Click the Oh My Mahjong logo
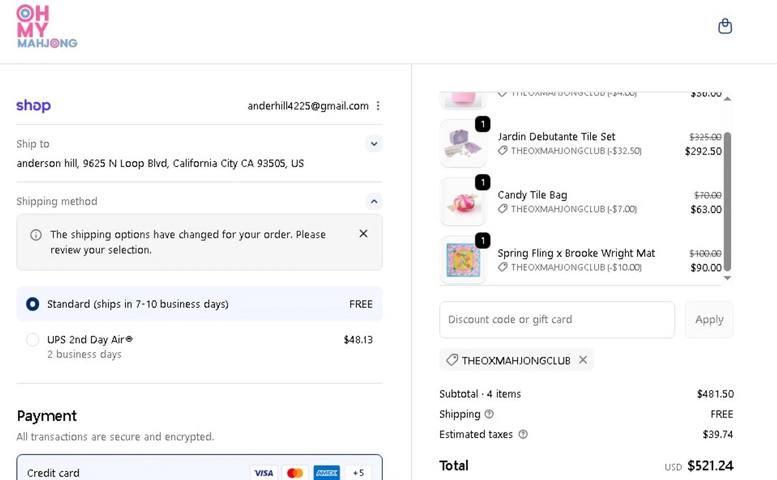 pyautogui.click(x=47, y=27)
